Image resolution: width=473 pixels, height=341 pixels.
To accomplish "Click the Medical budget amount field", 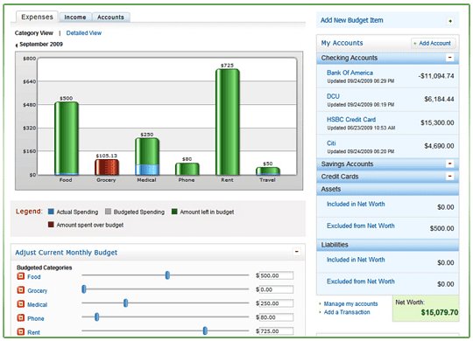I will [276, 303].
